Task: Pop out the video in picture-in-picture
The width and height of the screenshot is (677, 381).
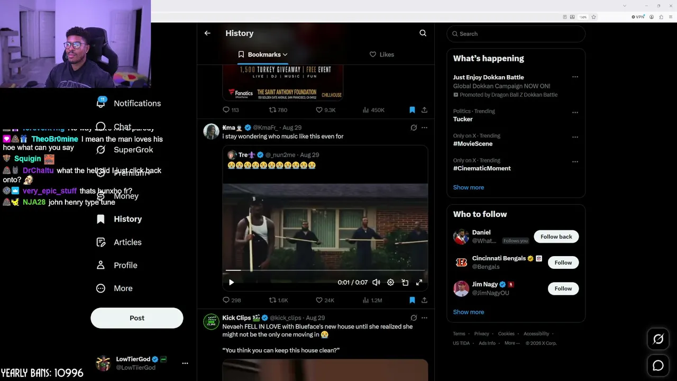Action: tap(405, 283)
